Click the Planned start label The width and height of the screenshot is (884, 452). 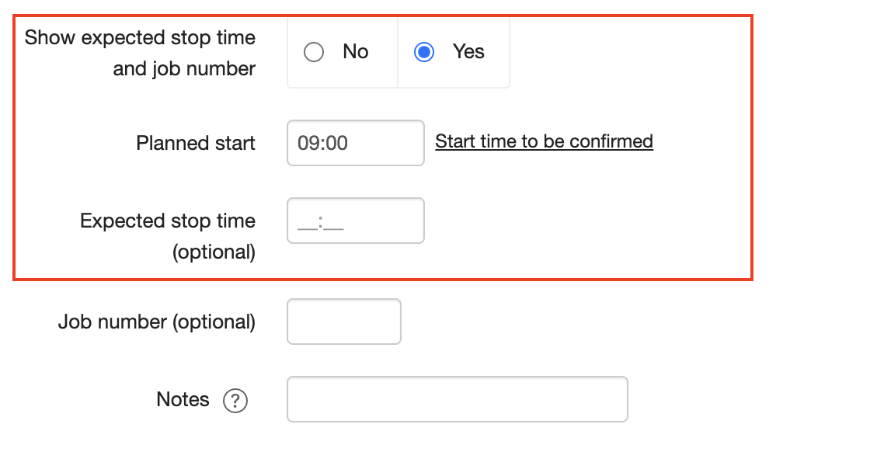[195, 143]
